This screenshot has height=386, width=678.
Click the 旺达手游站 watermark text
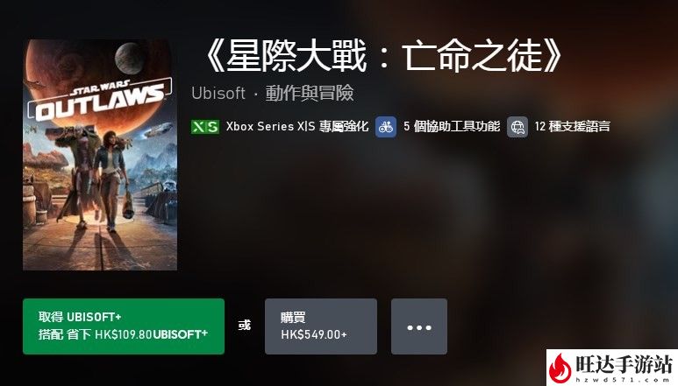624,365
